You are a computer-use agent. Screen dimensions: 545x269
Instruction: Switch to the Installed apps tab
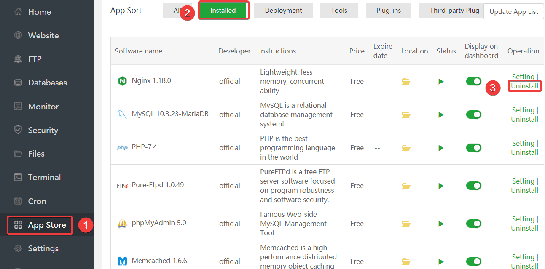(223, 10)
